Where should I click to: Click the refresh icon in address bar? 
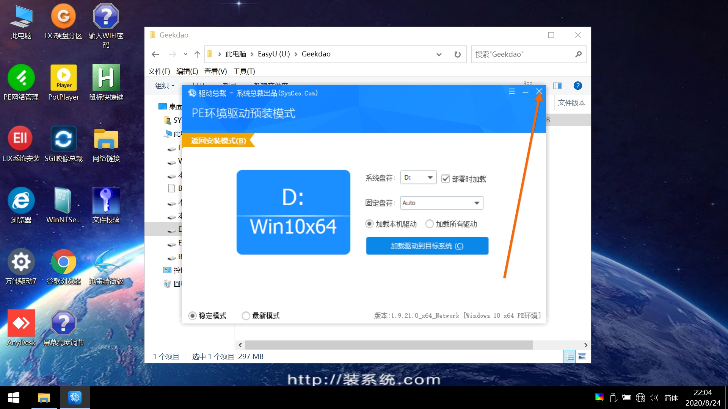click(x=457, y=54)
